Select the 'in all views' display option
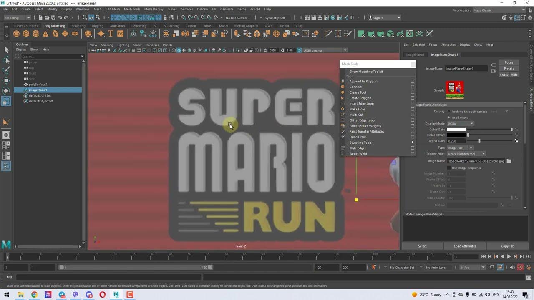 [449, 117]
